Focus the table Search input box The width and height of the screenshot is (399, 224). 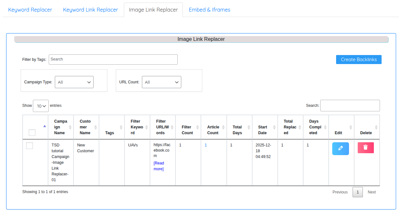[x=350, y=106]
